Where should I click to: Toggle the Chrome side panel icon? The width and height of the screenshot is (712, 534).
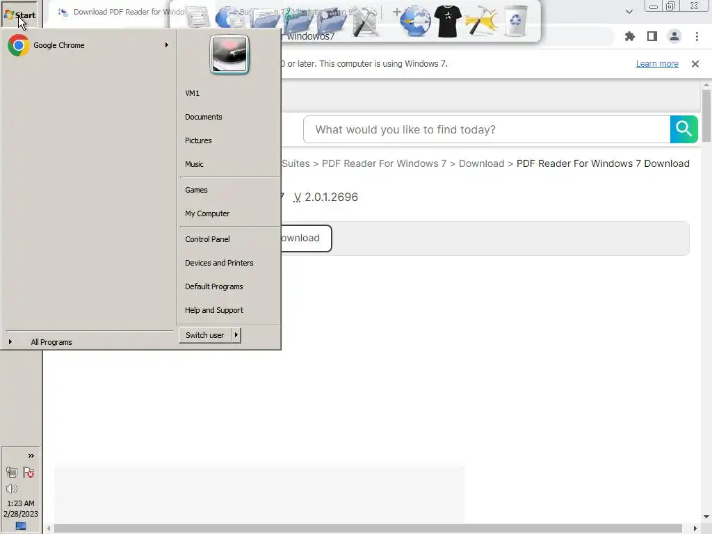click(x=652, y=36)
